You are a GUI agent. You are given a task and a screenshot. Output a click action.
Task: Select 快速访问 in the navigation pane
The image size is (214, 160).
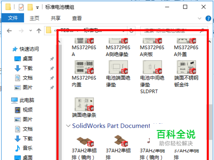click(x=25, y=49)
